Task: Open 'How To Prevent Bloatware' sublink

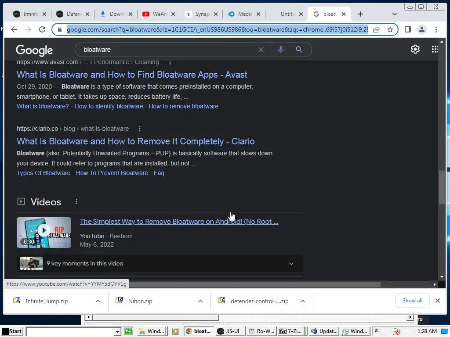Action: coord(112,173)
